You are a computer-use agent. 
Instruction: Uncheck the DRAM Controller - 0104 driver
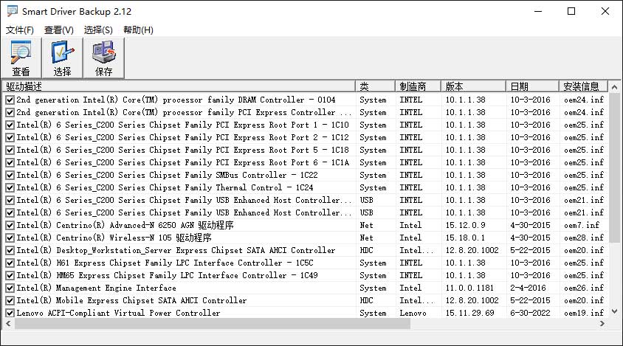point(10,100)
